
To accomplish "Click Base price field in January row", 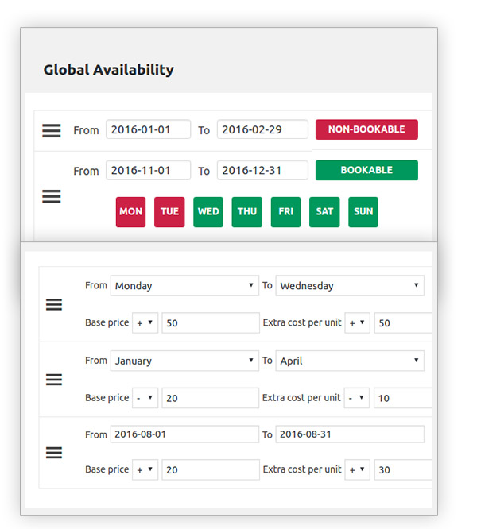I will [x=211, y=398].
